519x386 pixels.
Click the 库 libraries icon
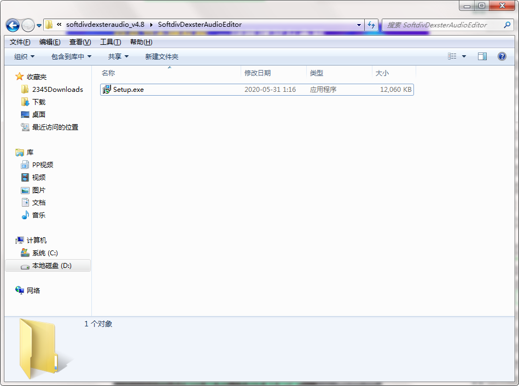point(20,153)
